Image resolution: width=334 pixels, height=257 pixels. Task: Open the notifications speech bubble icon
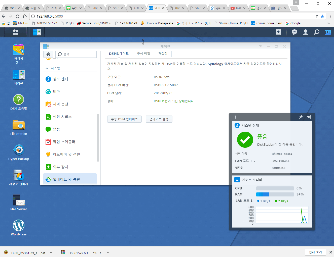(x=294, y=32)
